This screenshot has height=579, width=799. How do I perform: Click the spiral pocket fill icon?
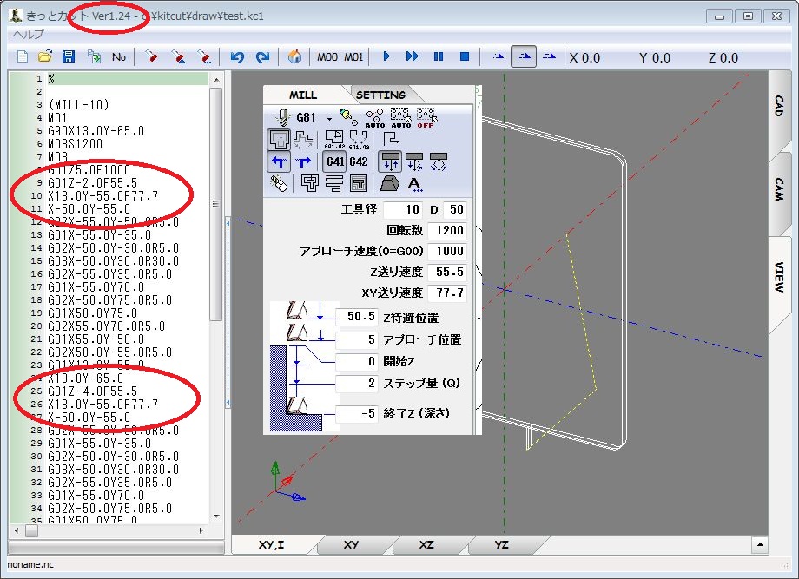point(359,183)
